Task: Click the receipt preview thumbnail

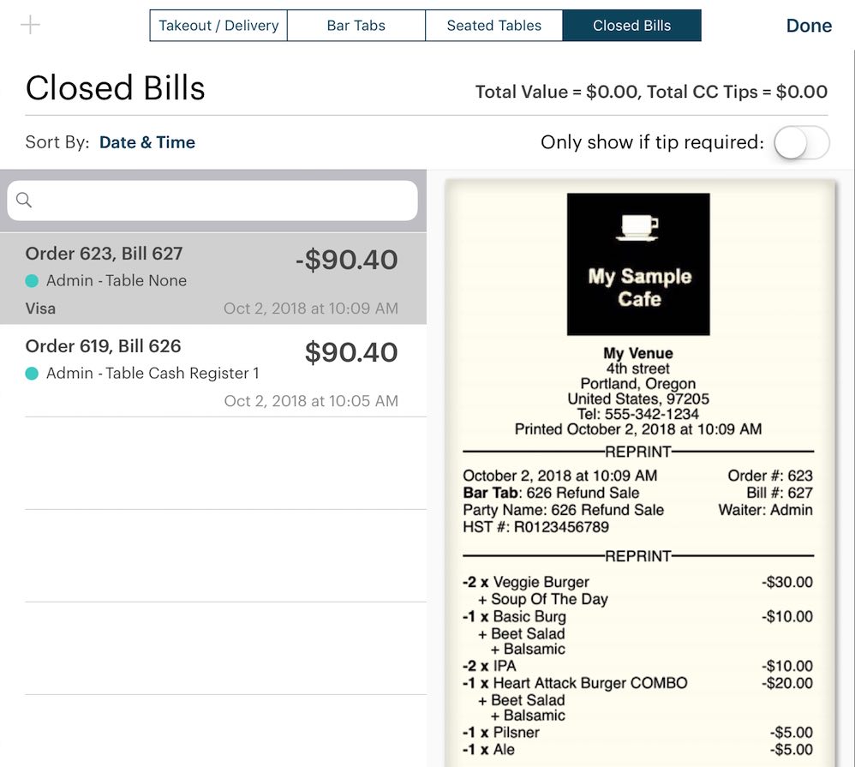Action: (637, 471)
